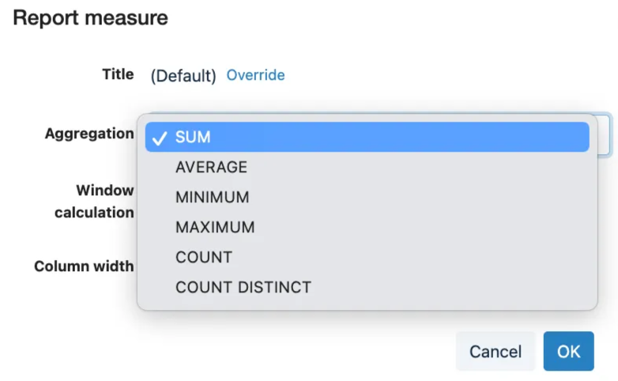Click the Override link next to Title
The image size is (618, 381).
click(255, 75)
